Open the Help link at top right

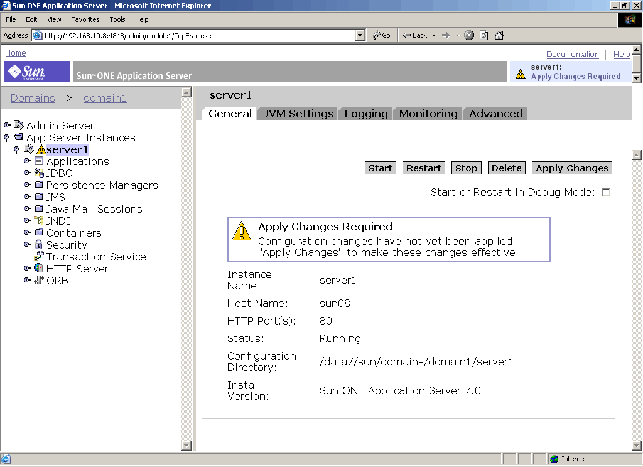(x=621, y=54)
